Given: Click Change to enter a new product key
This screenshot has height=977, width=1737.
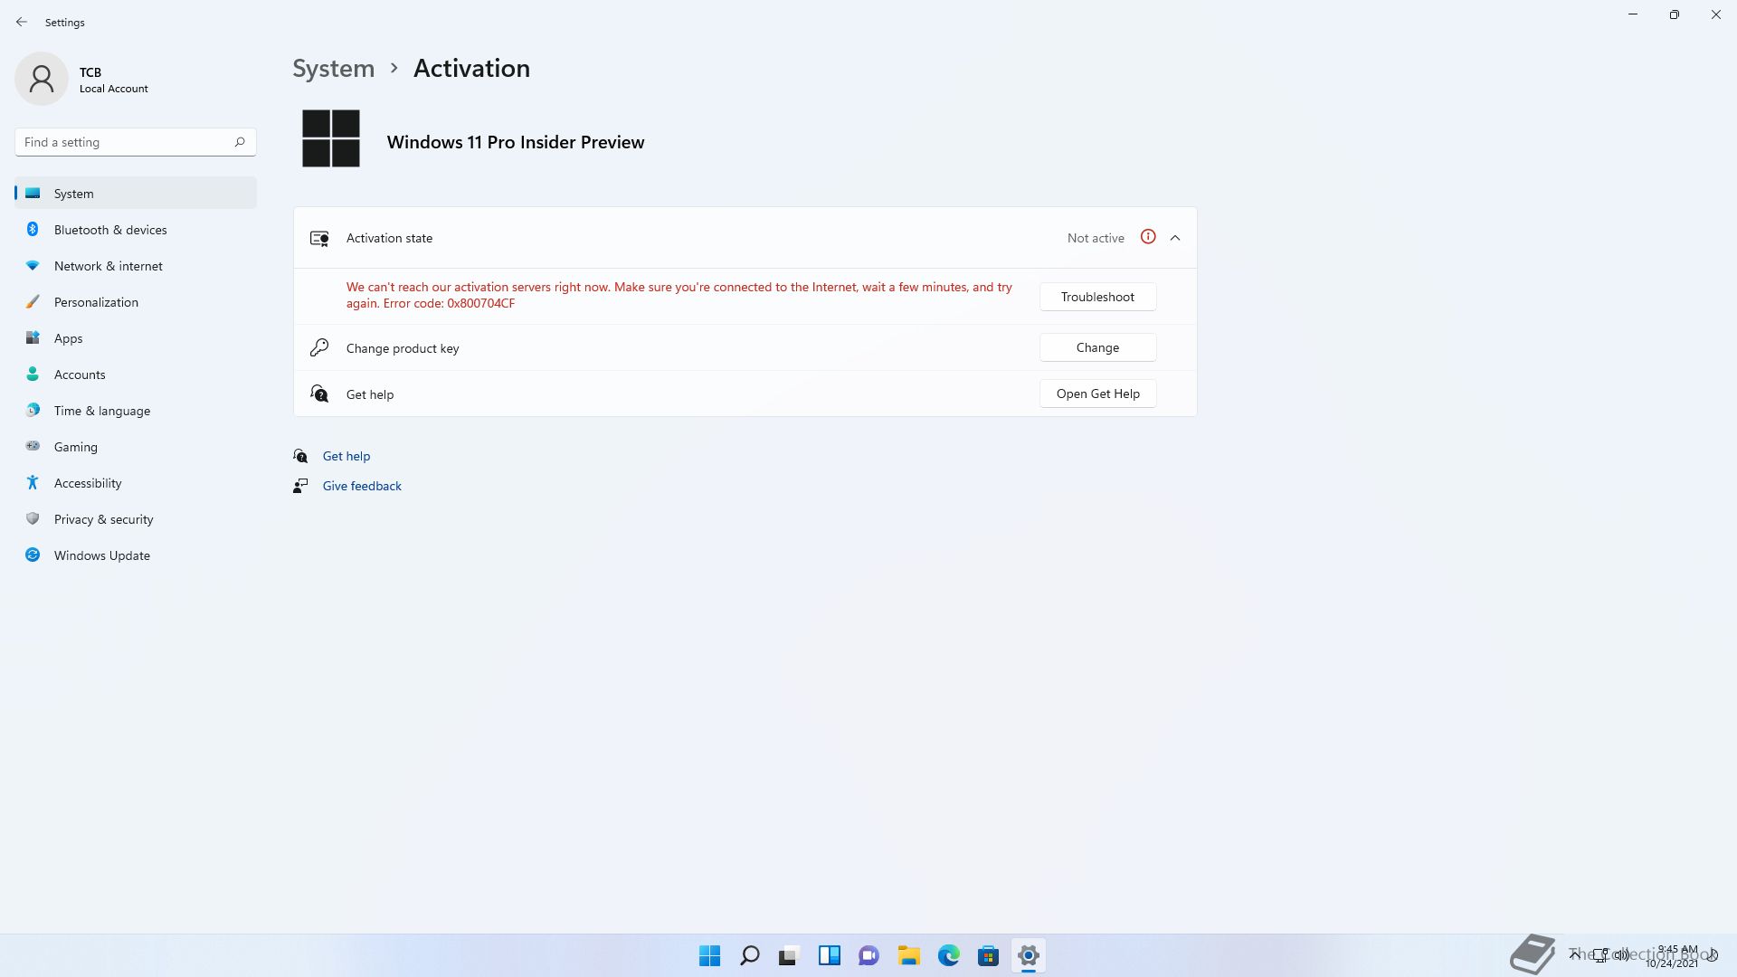Looking at the screenshot, I should [1097, 347].
